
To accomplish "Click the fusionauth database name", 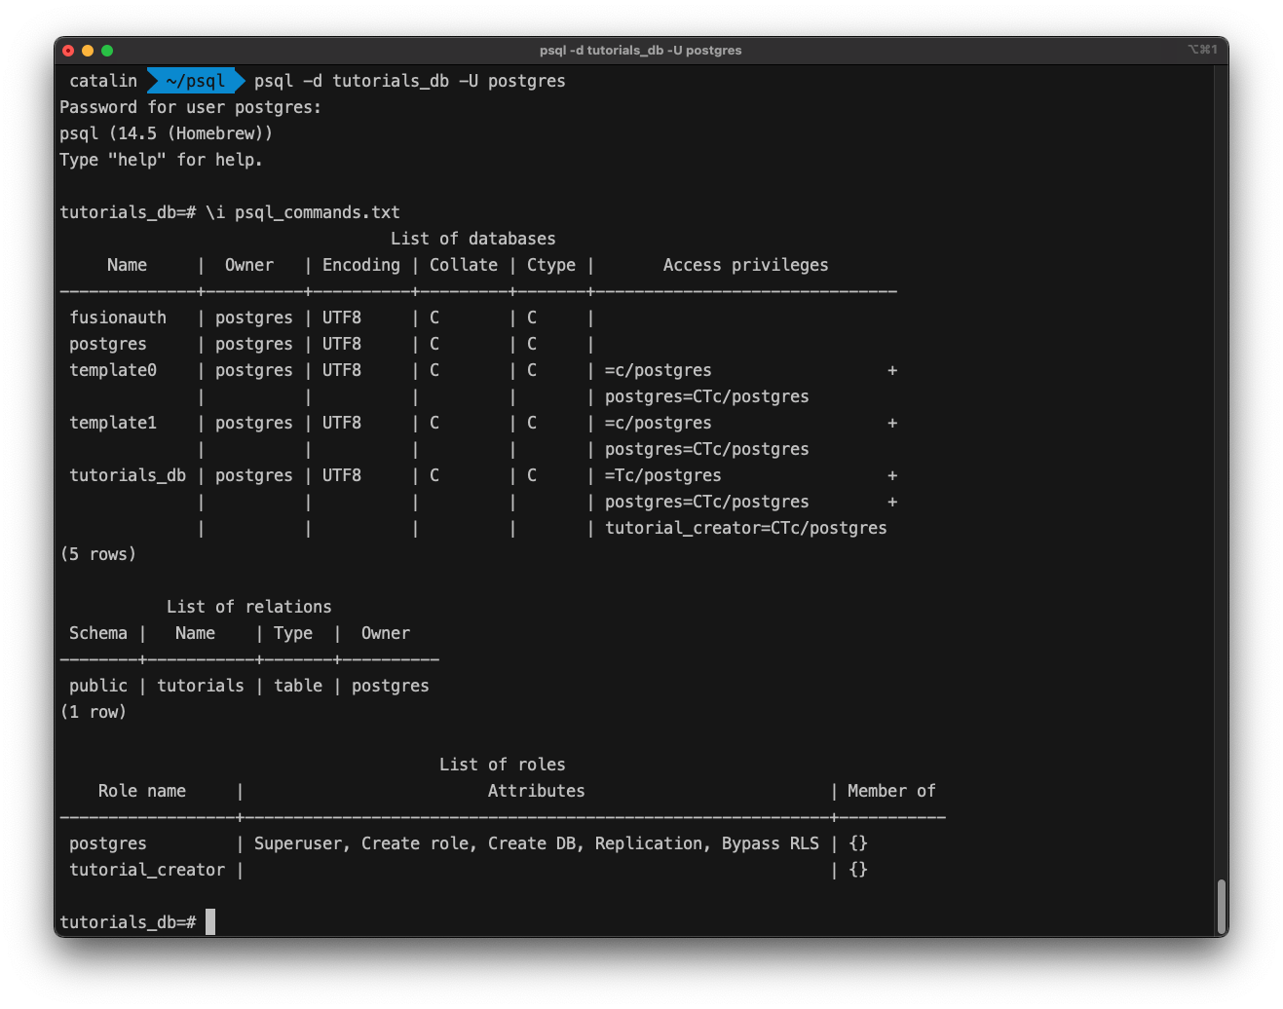I will pos(118,317).
